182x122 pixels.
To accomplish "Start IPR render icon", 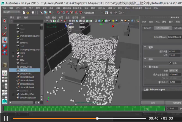I will (x=116, y=13).
